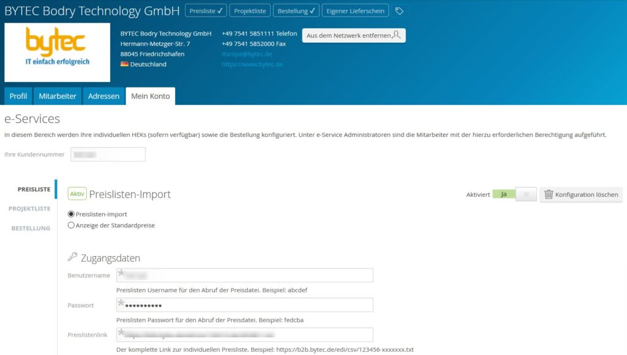Click Eigener Lieferschein button
This screenshot has height=355, width=627.
pyautogui.click(x=355, y=11)
